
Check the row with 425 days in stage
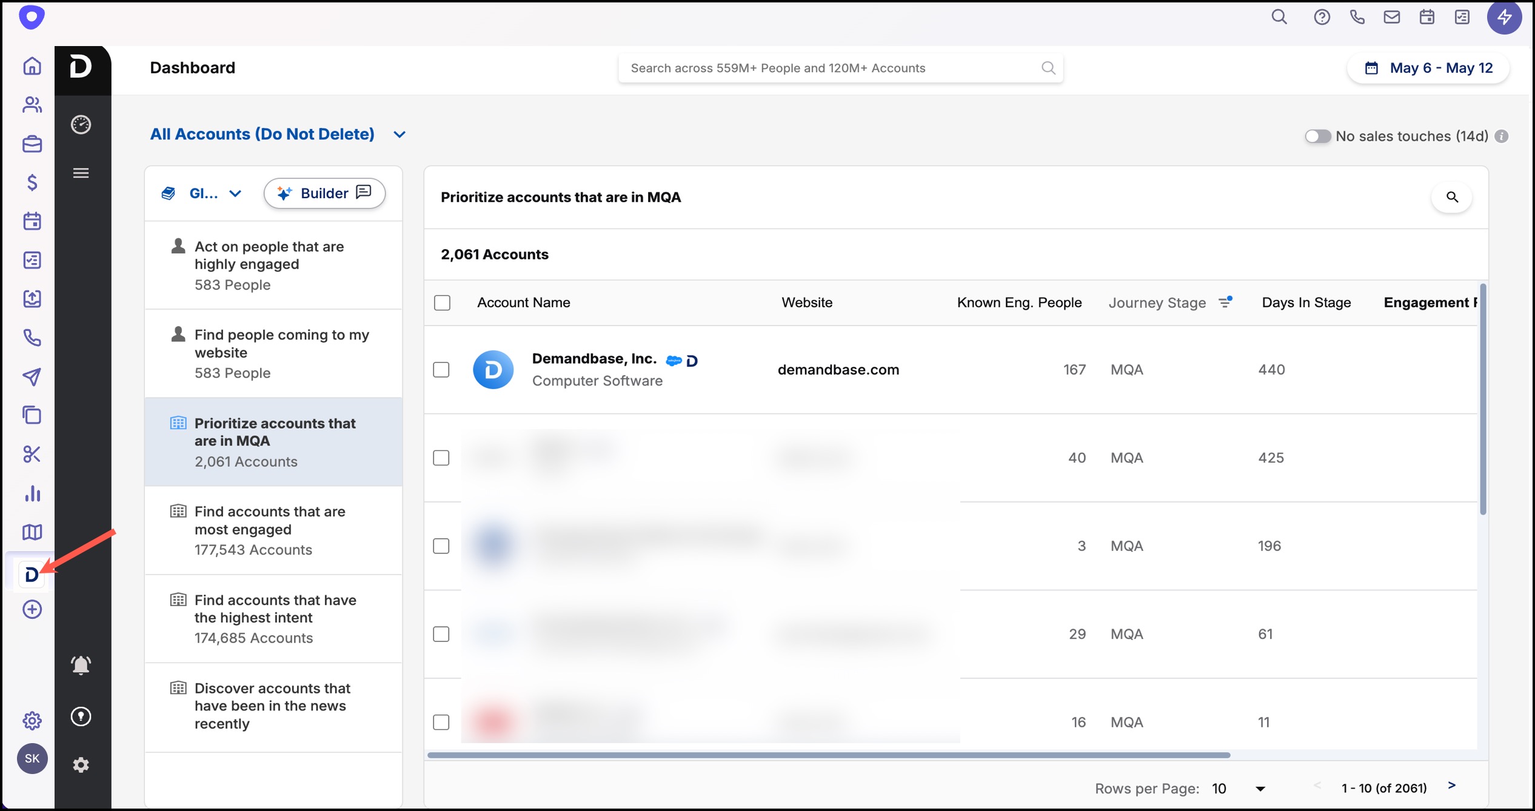coord(441,458)
